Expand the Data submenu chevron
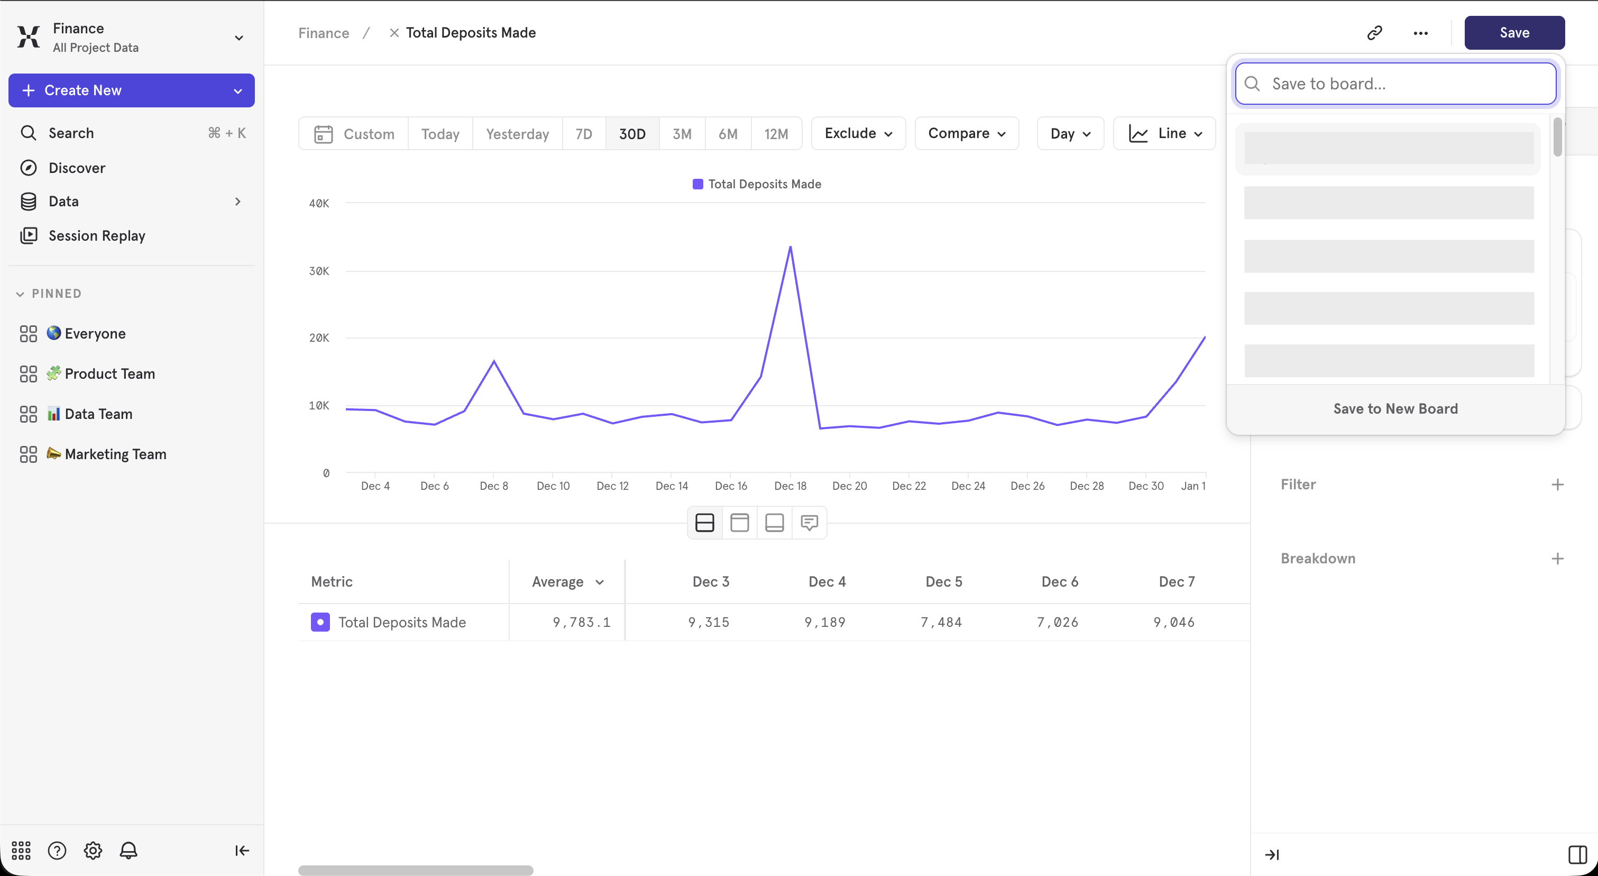Viewport: 1598px width, 876px height. [237, 202]
